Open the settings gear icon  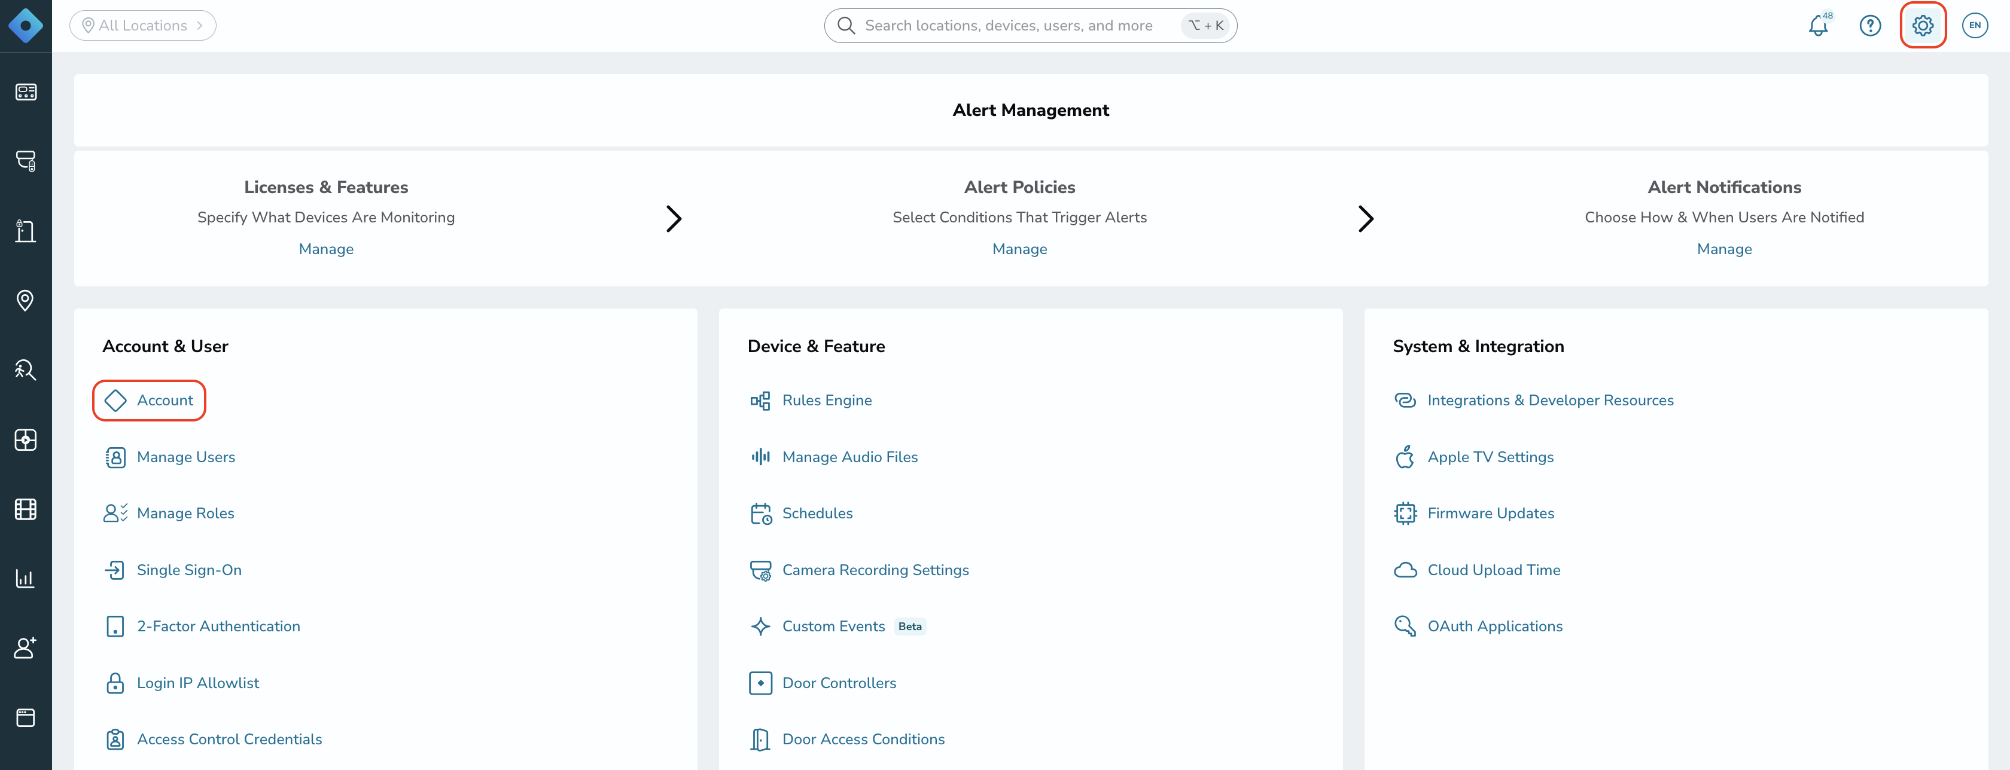(1923, 26)
